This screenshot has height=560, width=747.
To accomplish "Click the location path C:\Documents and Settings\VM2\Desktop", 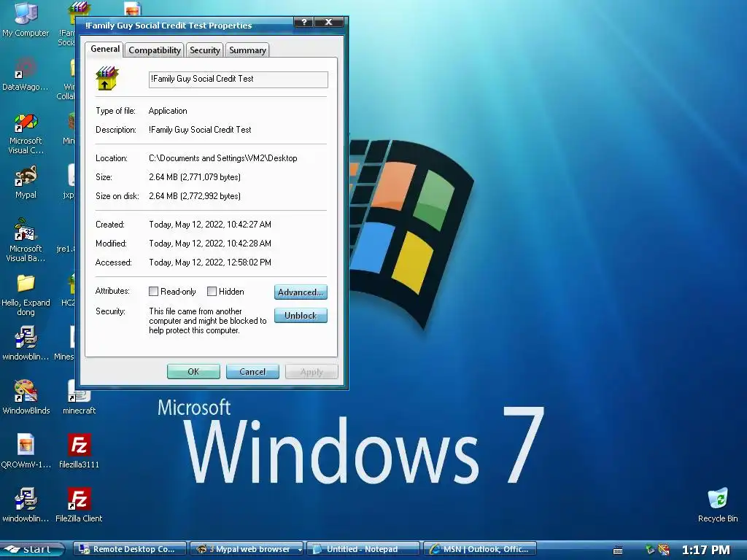I will (223, 158).
